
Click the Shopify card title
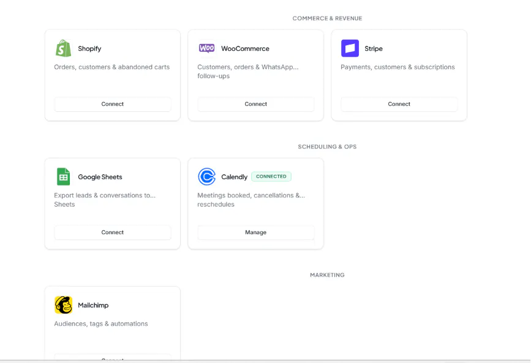(x=89, y=49)
